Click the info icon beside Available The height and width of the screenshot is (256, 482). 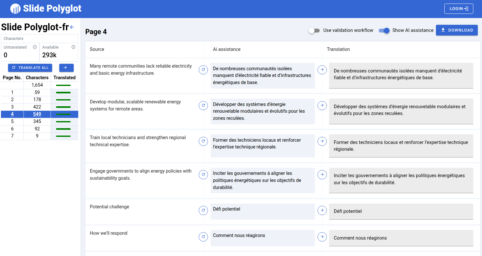(x=73, y=47)
